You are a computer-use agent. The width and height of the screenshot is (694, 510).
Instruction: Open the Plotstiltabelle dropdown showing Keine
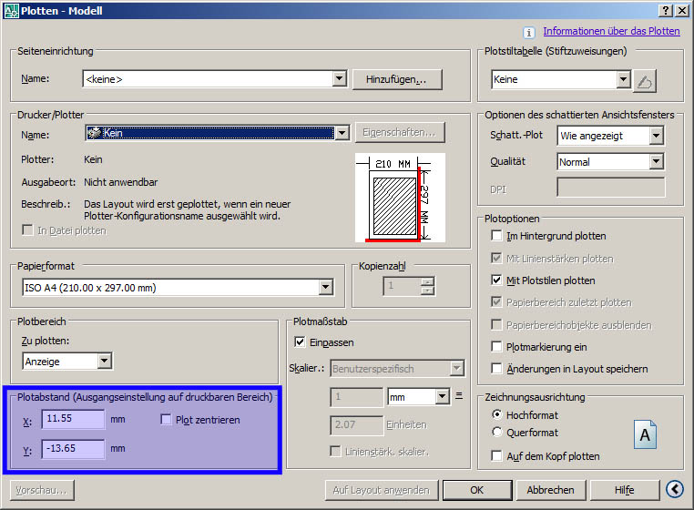(623, 79)
